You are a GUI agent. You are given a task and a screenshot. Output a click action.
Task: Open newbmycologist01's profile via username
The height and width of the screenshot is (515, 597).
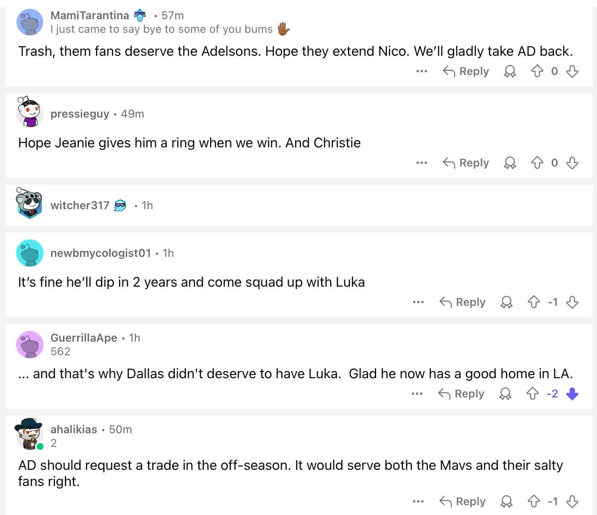pos(101,253)
